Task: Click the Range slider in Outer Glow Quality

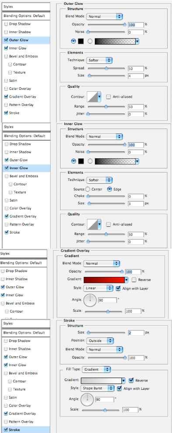Action: [106, 106]
